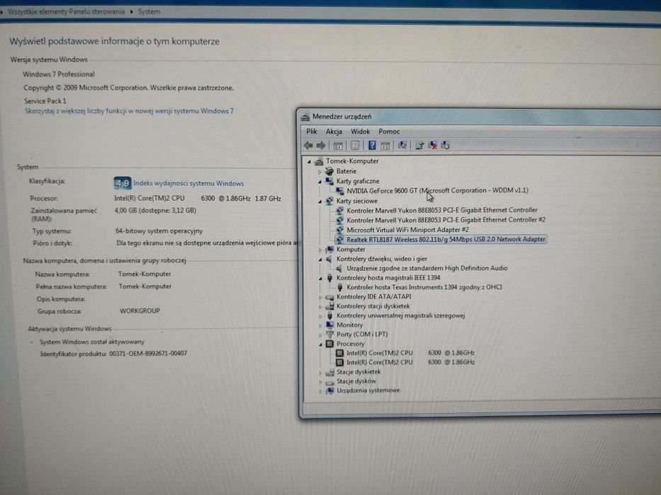This screenshot has width=661, height=495.
Task: Select Urządzenie zgodne ze standardem High Definition Audio
Action: click(x=426, y=268)
